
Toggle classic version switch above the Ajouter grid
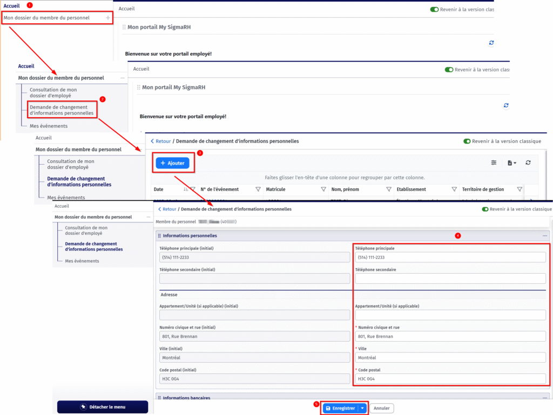coord(467,141)
